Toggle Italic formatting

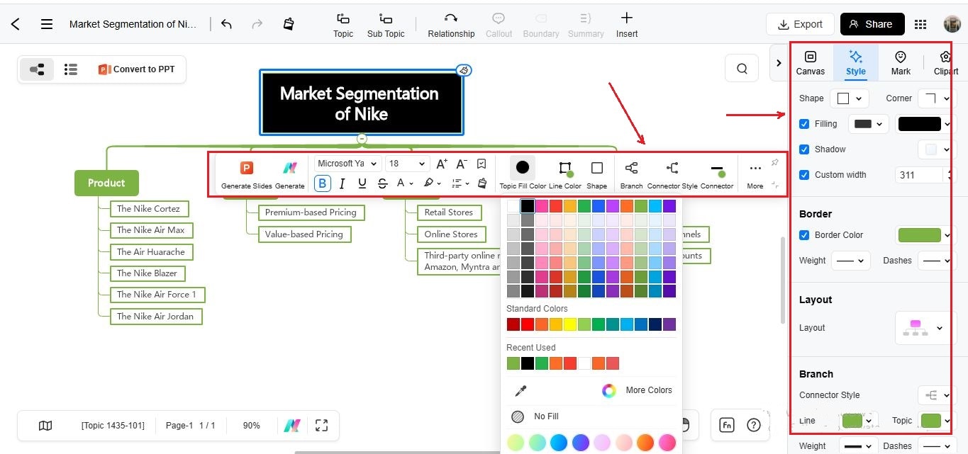[342, 183]
